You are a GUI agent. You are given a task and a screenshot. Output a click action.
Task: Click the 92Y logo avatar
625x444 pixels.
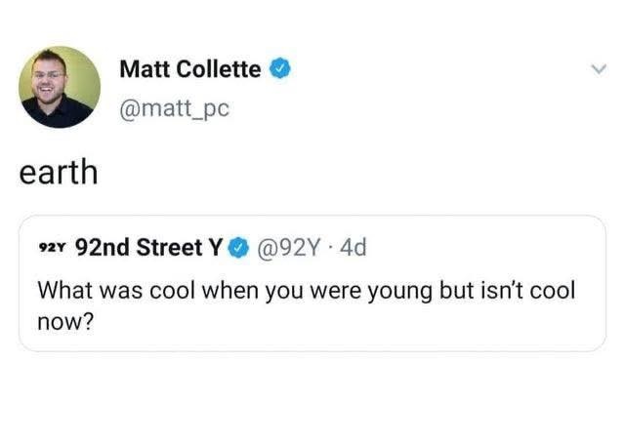(52, 247)
